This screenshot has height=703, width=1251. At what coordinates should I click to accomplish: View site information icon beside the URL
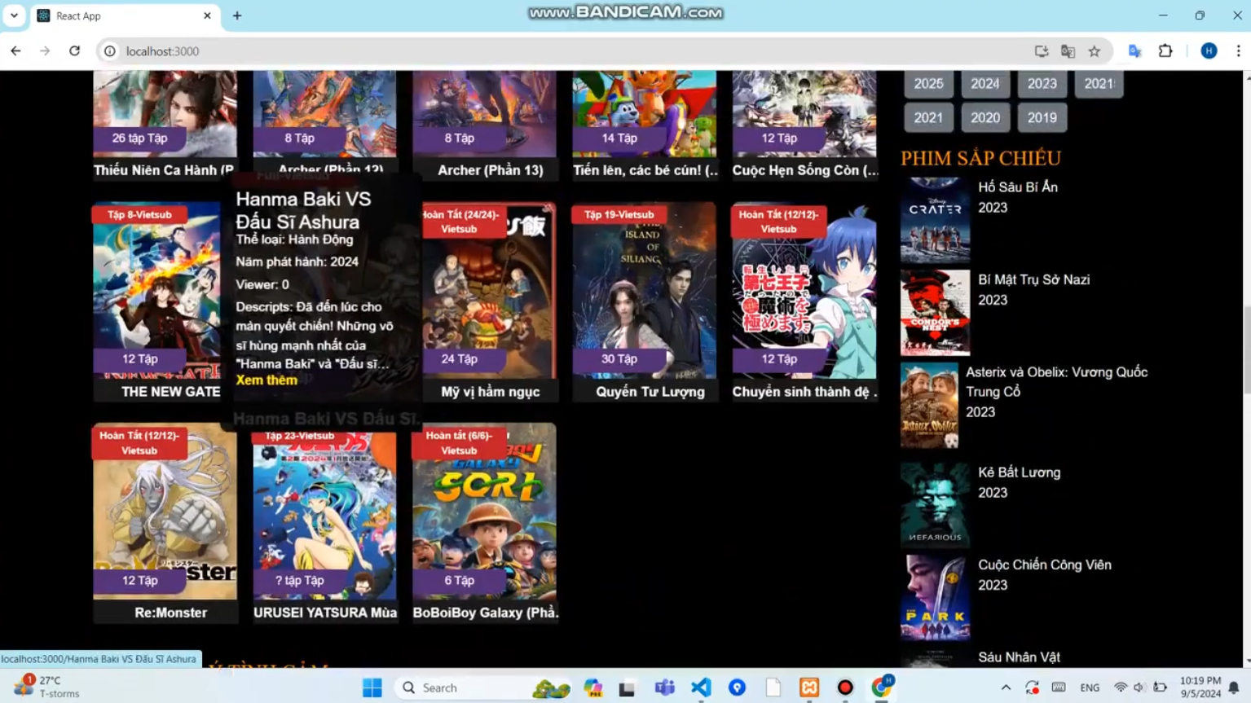pos(109,51)
